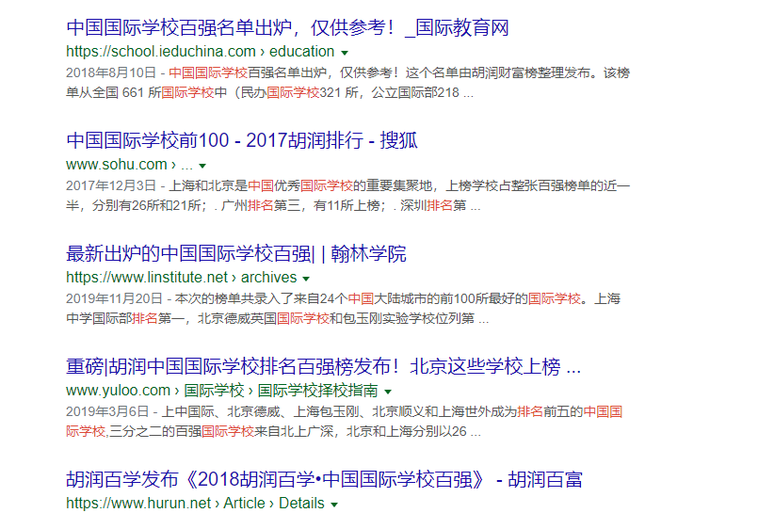Click snippet line starting 中学国际部排名第一

[278, 319]
